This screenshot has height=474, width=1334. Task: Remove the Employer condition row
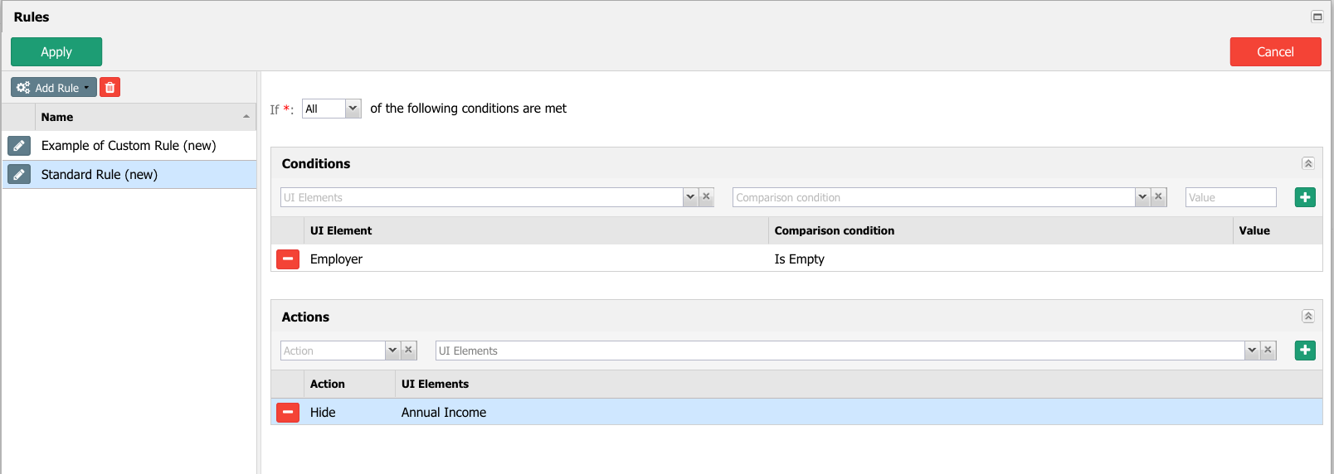(x=288, y=259)
